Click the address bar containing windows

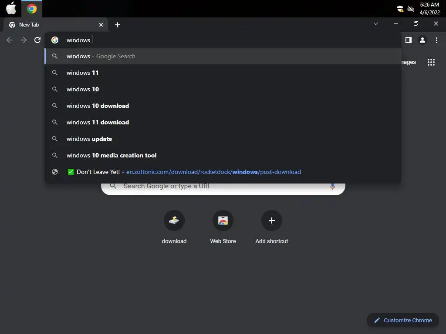pyautogui.click(x=223, y=40)
